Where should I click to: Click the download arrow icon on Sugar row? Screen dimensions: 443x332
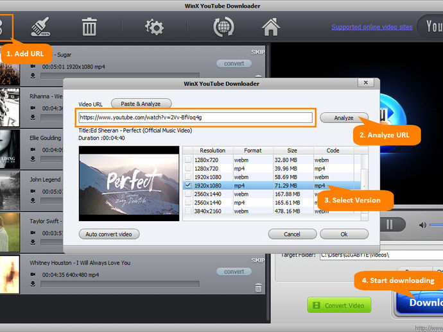[33, 76]
